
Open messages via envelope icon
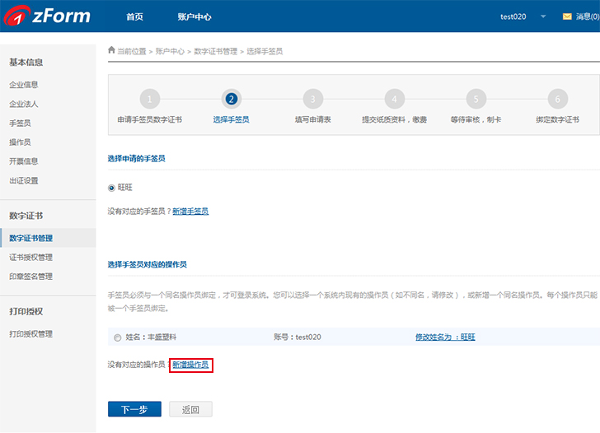click(567, 16)
